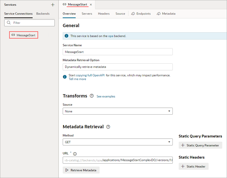The height and width of the screenshot is (178, 227).
Task: Click the Metadata Retrieval Option field
Action: [118, 67]
